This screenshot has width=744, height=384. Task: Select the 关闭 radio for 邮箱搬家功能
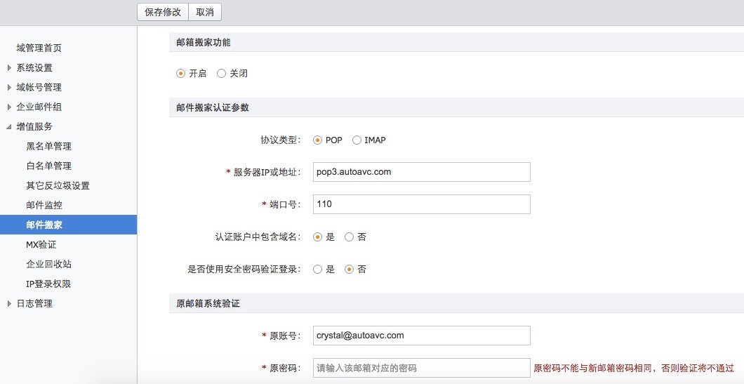(x=222, y=73)
